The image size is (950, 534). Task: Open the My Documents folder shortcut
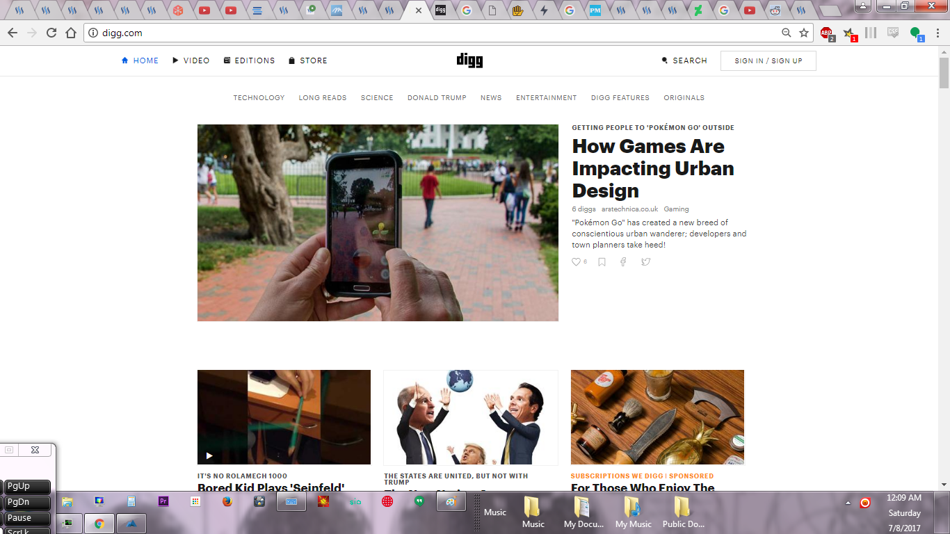pyautogui.click(x=583, y=513)
